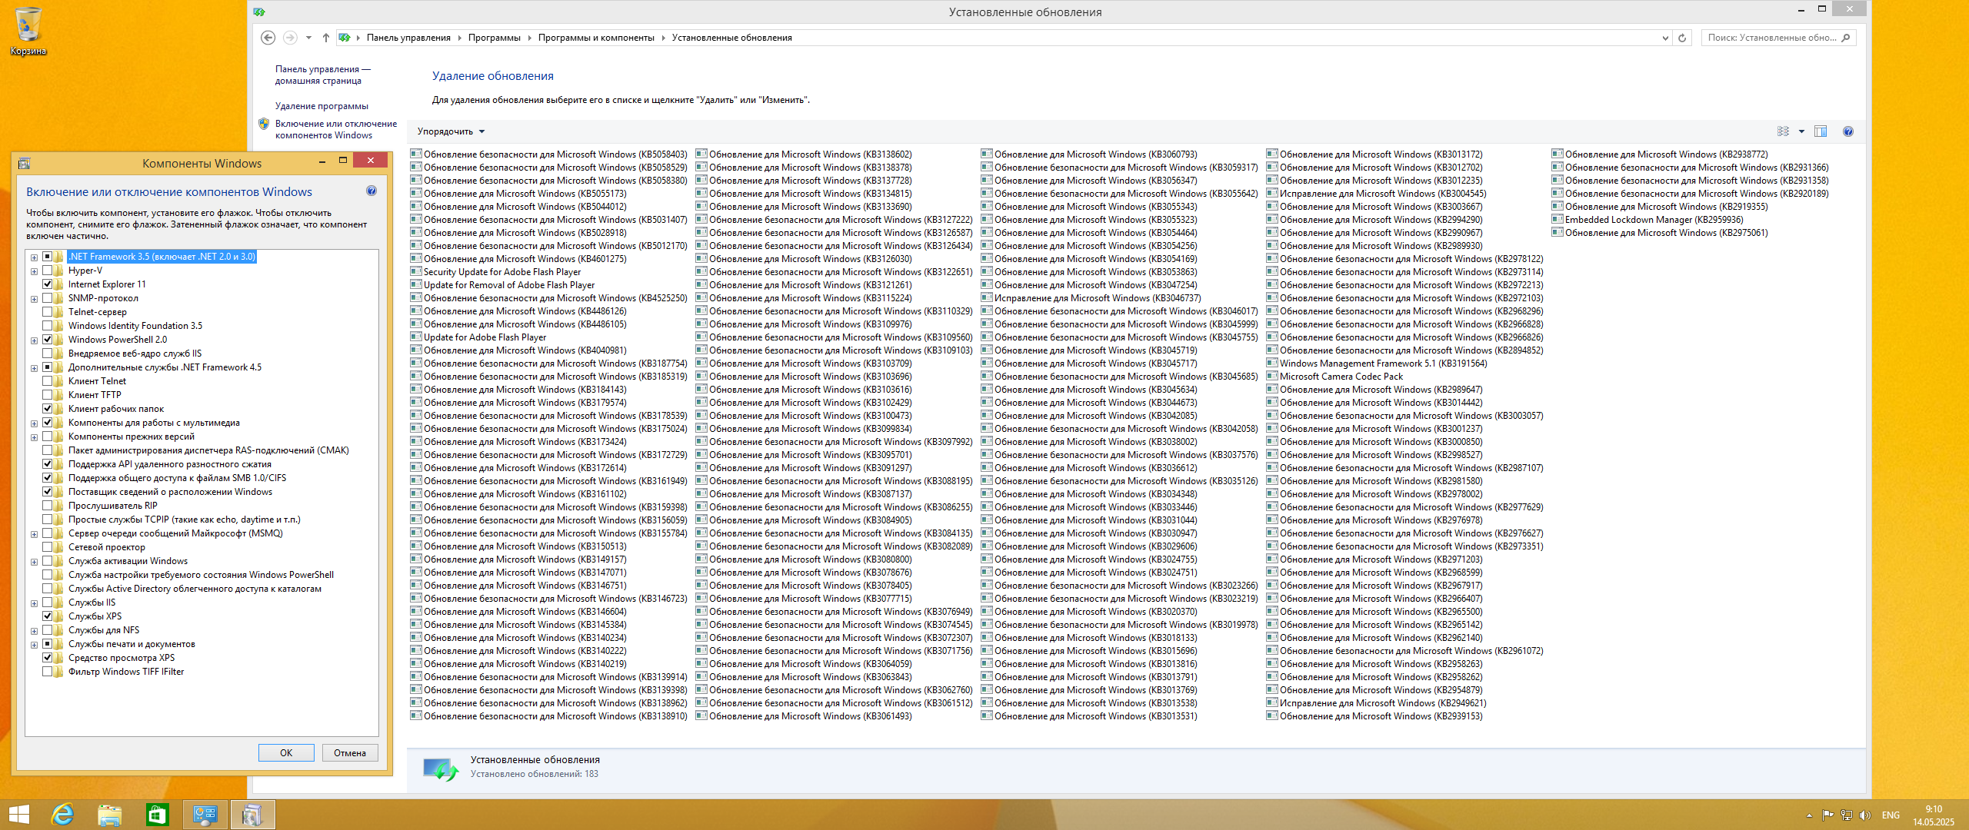Enable Фильтр Windows TIFF IFilter checkbox
Image resolution: width=1969 pixels, height=830 pixels.
[x=47, y=672]
